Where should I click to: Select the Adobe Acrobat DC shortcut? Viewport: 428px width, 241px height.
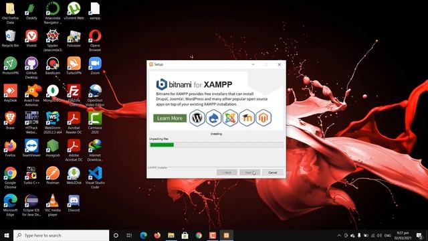point(74,150)
